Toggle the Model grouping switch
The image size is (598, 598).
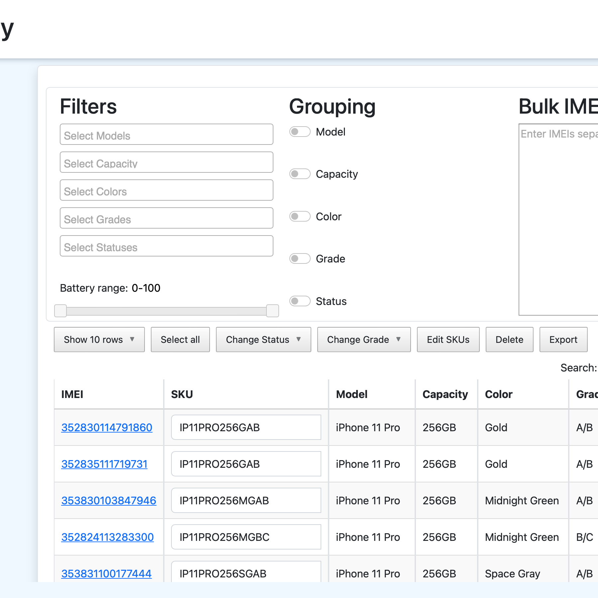point(300,132)
